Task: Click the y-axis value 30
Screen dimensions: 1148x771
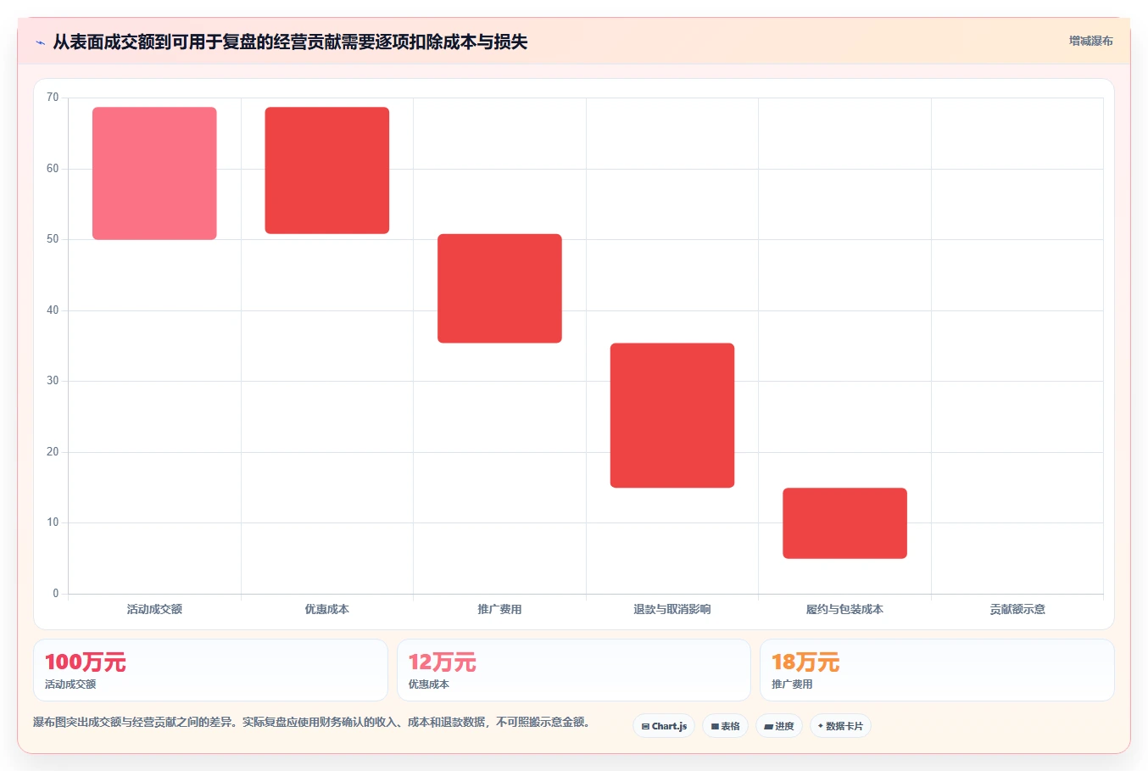Action: click(x=53, y=381)
